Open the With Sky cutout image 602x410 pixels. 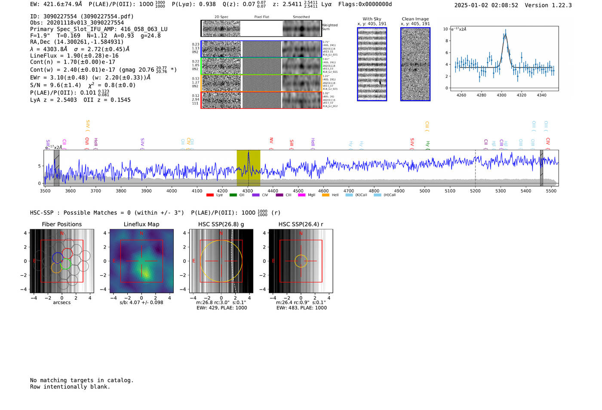pyautogui.click(x=372, y=64)
